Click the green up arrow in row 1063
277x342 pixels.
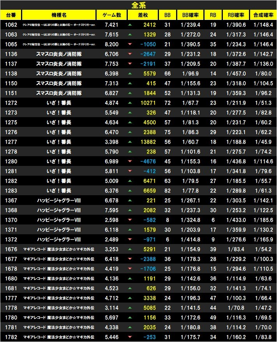click(x=130, y=34)
